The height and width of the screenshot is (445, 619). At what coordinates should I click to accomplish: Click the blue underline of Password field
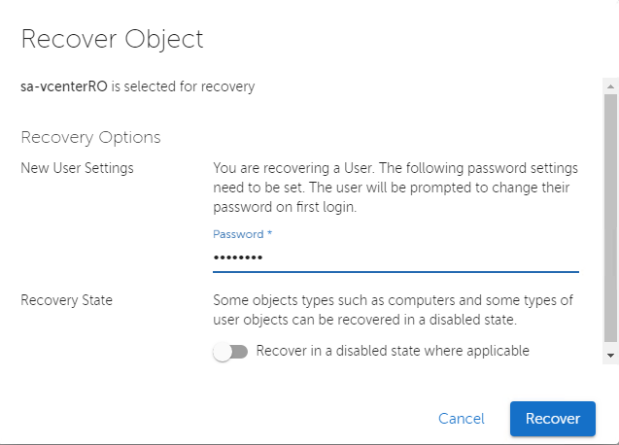tap(395, 272)
